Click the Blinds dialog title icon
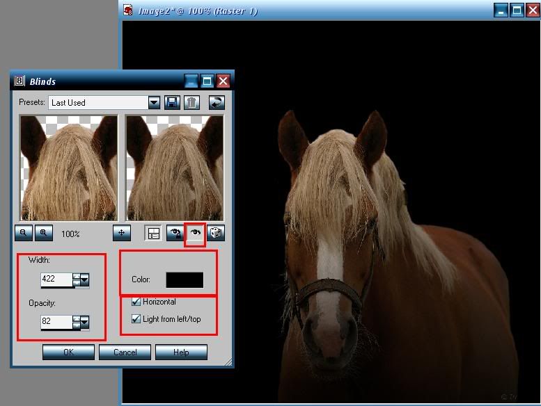The width and height of the screenshot is (541, 406). coord(19,81)
